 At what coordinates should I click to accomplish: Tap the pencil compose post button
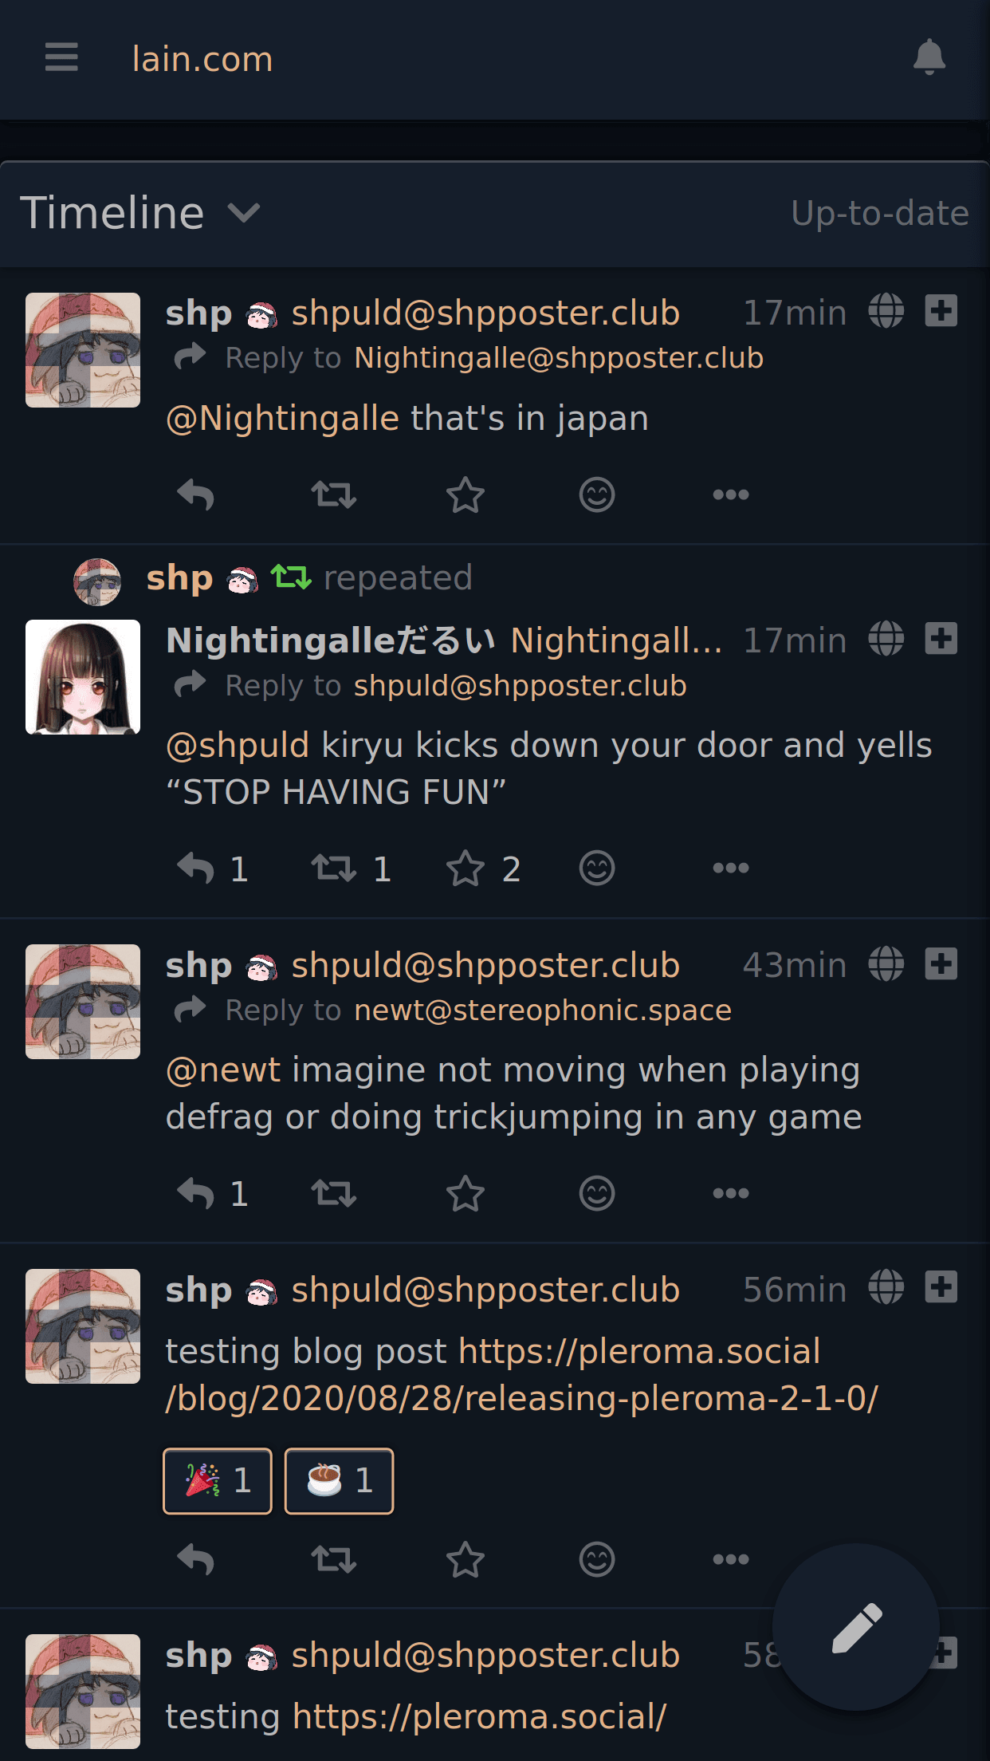tap(856, 1627)
